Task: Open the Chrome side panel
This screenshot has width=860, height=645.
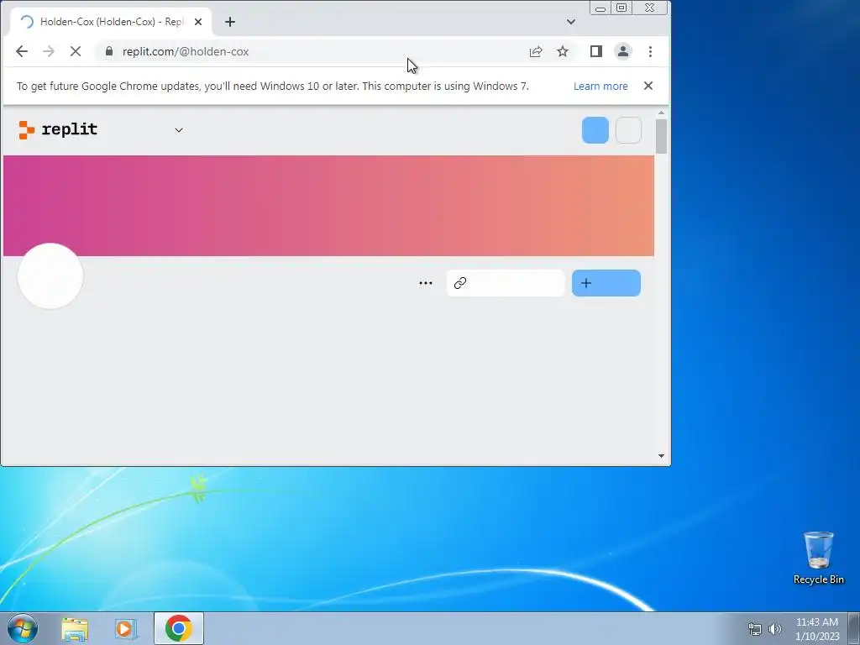Action: 596,51
